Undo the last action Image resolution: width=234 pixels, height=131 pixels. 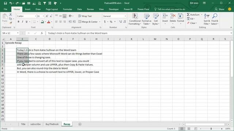pos(11,3)
